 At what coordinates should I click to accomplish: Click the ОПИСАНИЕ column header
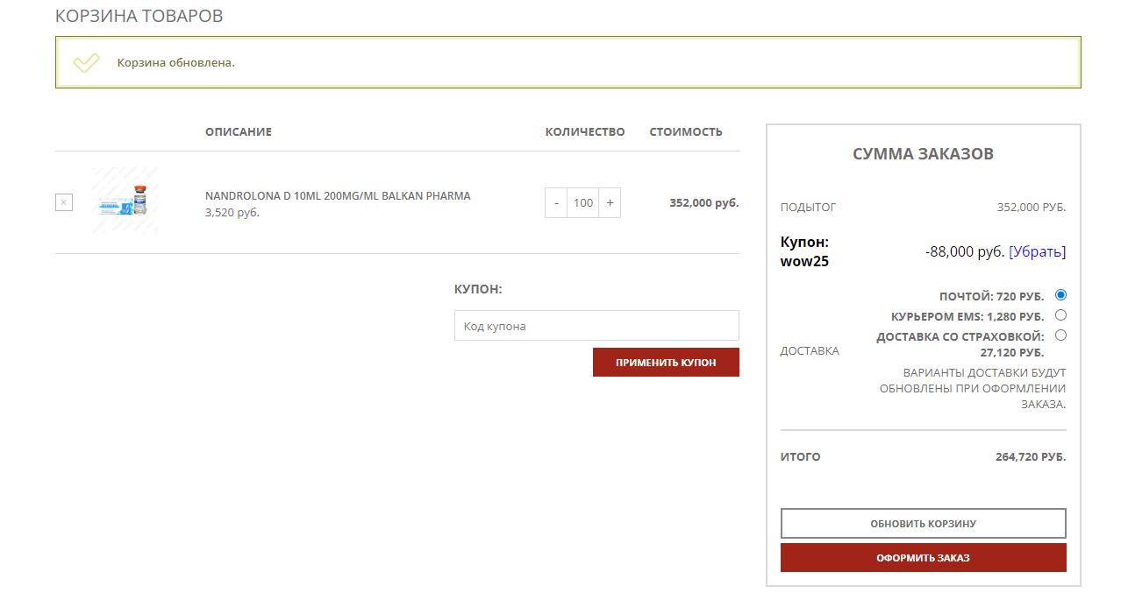239,132
